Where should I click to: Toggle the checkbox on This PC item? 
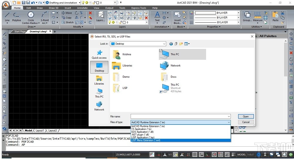click(x=160, y=51)
